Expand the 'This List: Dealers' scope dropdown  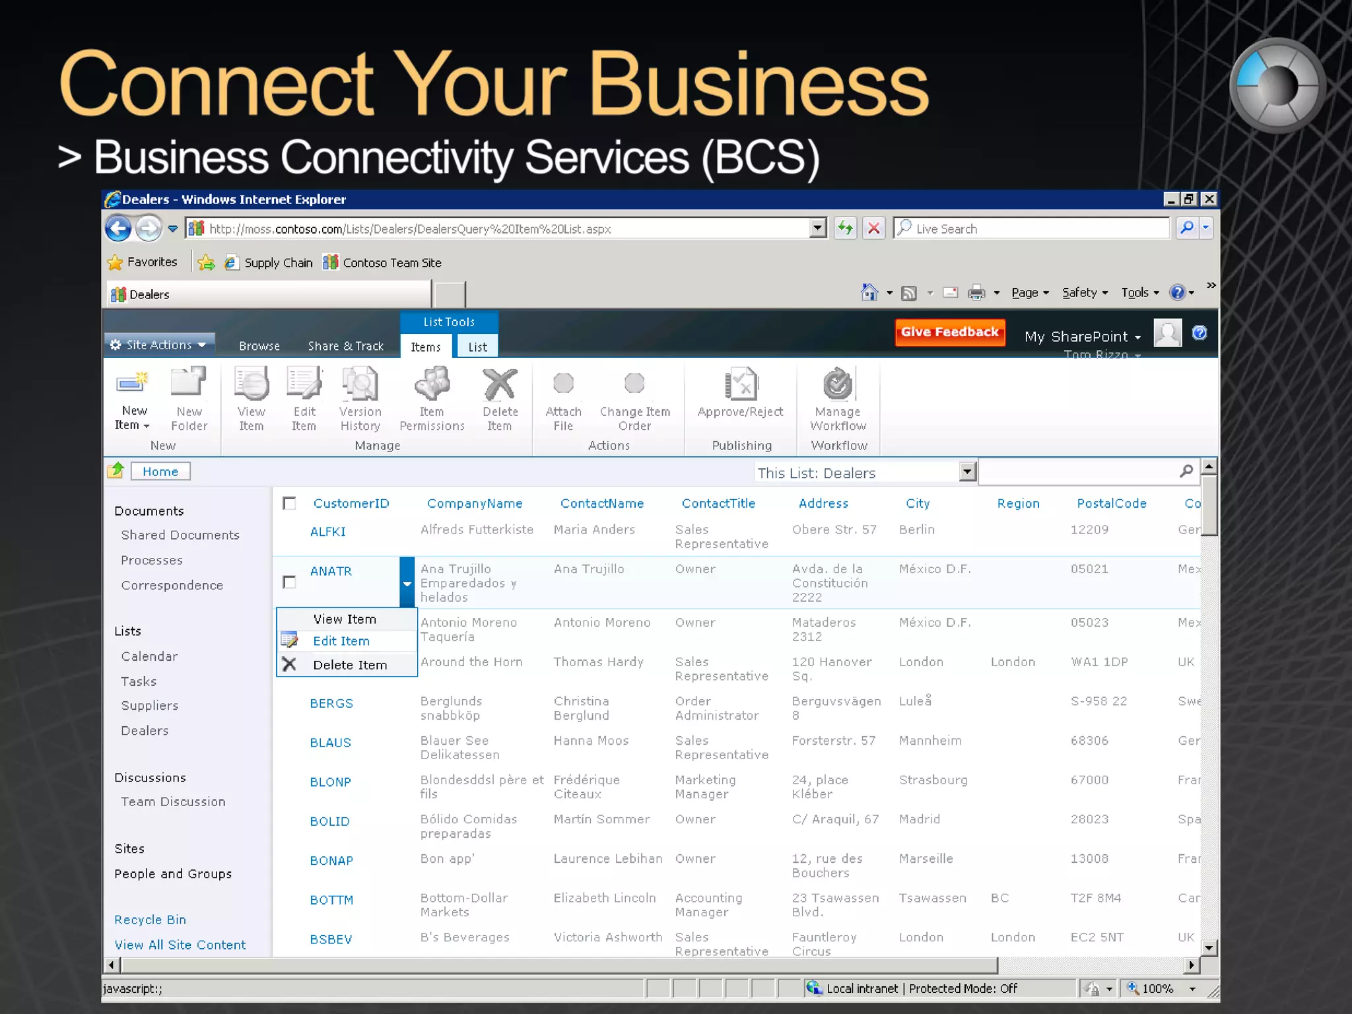(x=967, y=472)
